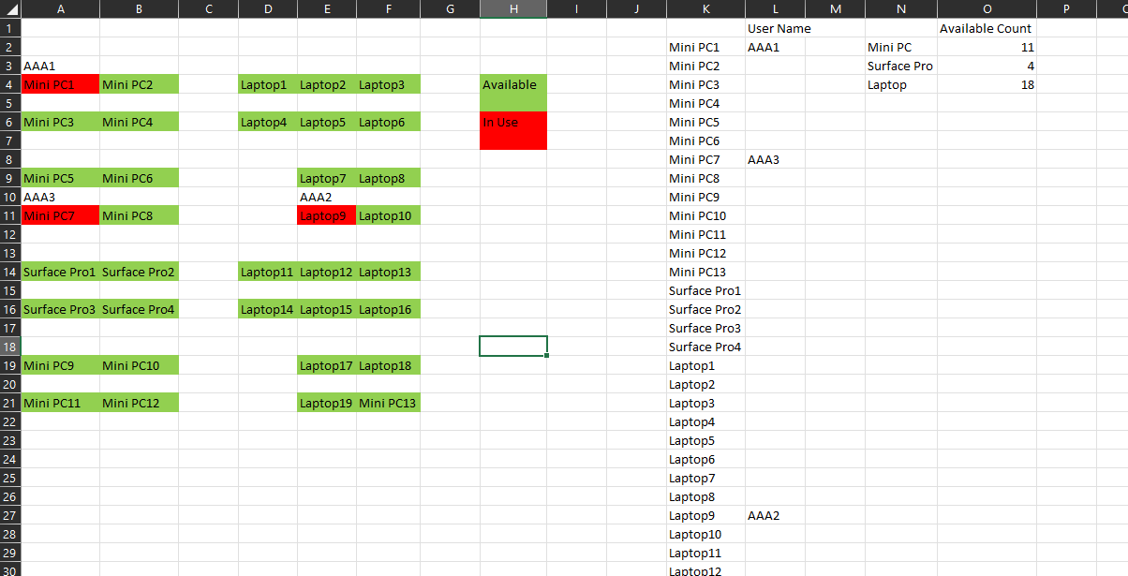Select column K header
The width and height of the screenshot is (1128, 576).
pyautogui.click(x=705, y=8)
